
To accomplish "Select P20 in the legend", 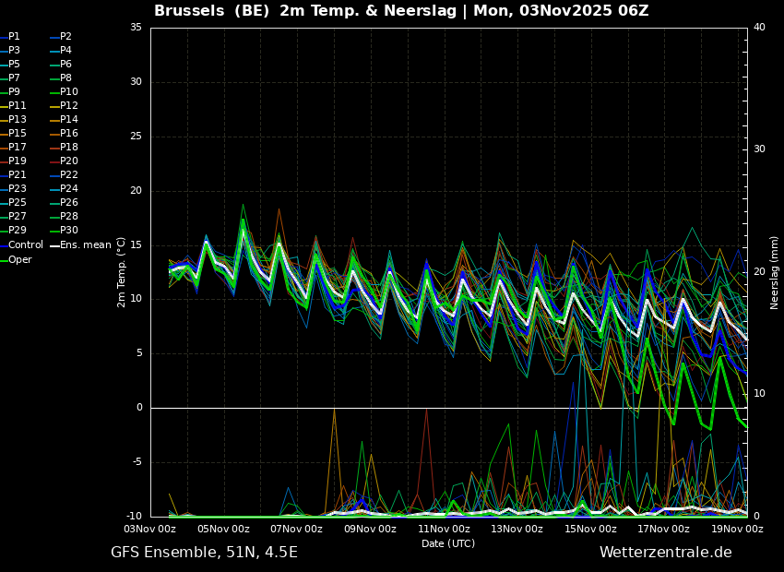I will click(68, 161).
